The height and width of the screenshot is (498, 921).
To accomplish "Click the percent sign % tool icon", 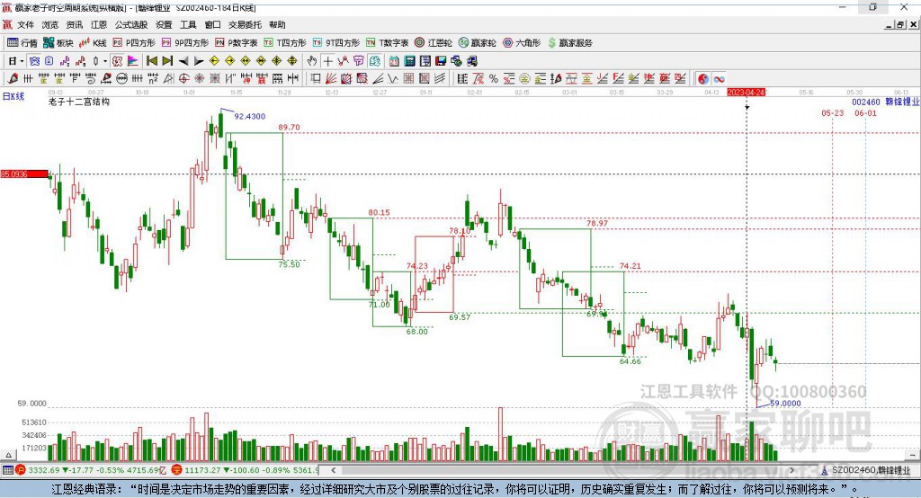I will point(494,79).
